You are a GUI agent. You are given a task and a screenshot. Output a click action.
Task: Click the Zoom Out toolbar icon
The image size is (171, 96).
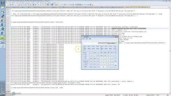pos(40,5)
